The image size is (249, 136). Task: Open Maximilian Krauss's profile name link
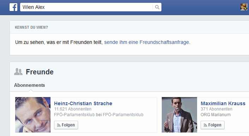(223, 103)
